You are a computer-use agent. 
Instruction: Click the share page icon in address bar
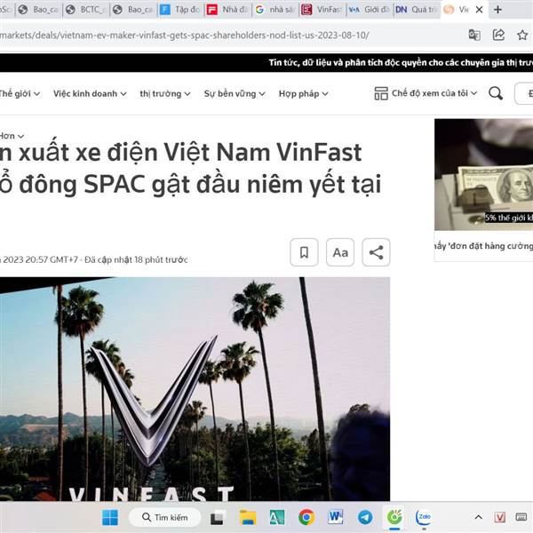(498, 35)
